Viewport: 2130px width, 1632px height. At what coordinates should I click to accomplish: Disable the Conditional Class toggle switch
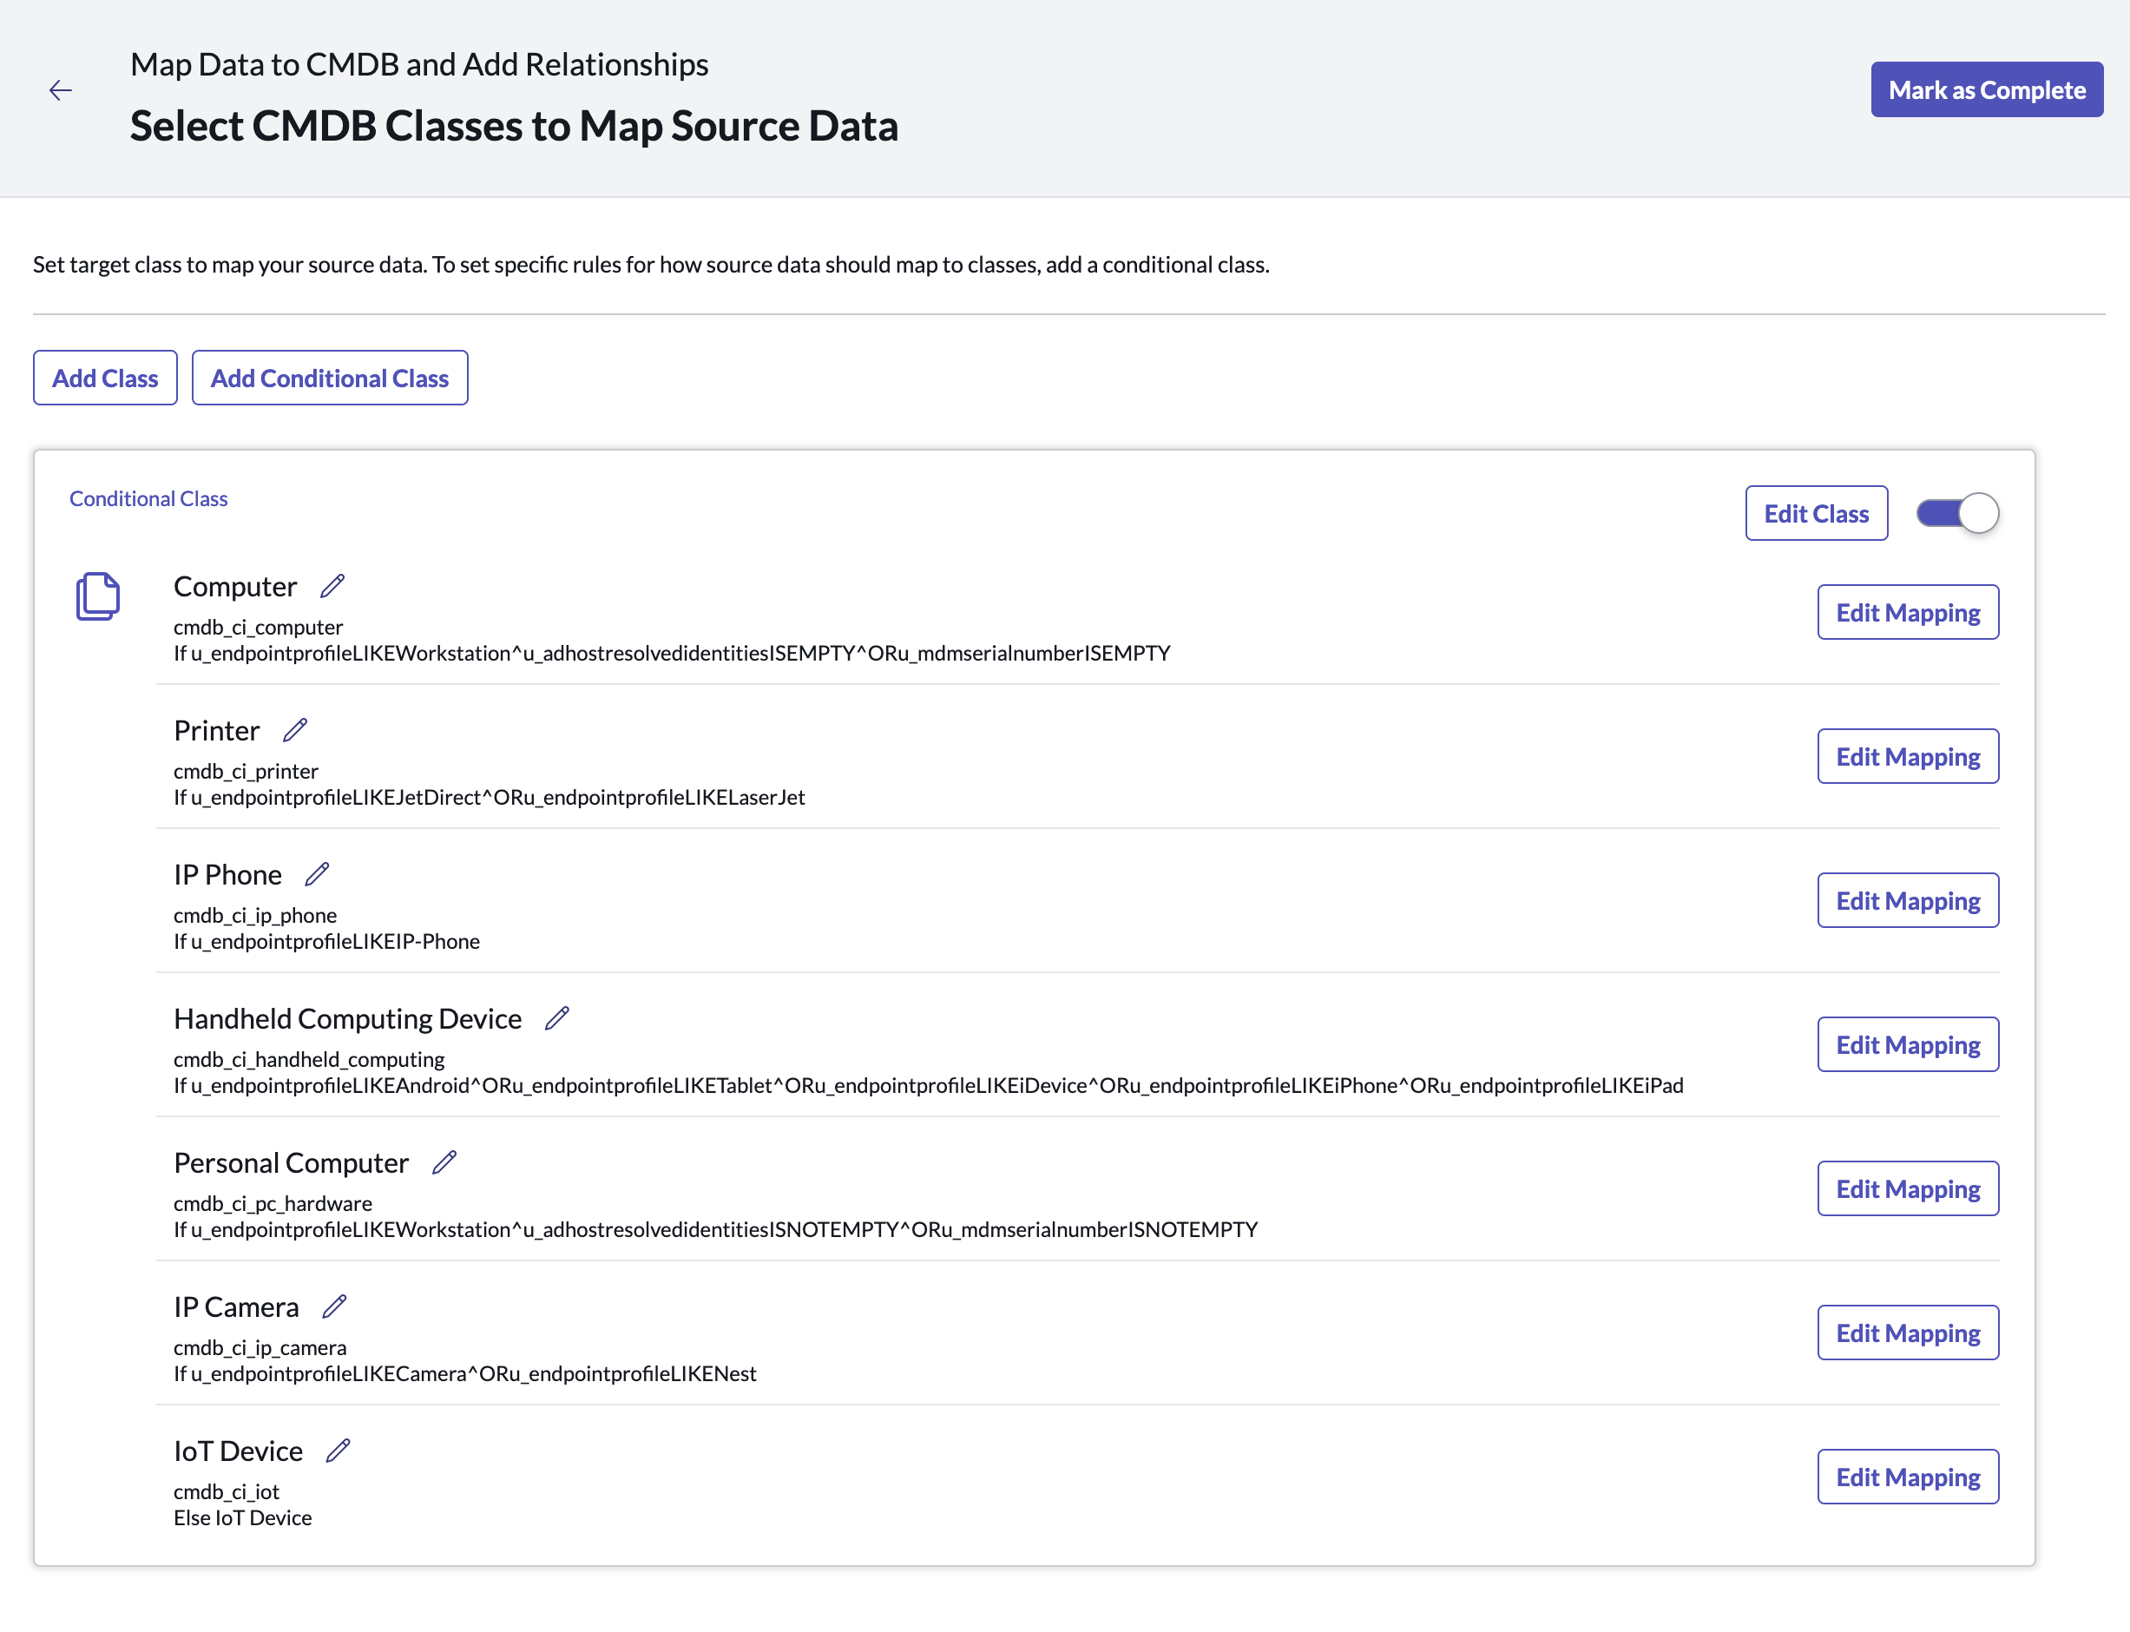(1957, 513)
